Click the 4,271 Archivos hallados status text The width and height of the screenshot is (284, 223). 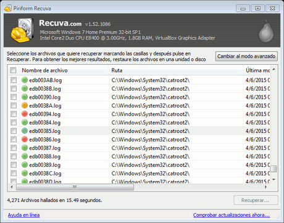(x=54, y=200)
